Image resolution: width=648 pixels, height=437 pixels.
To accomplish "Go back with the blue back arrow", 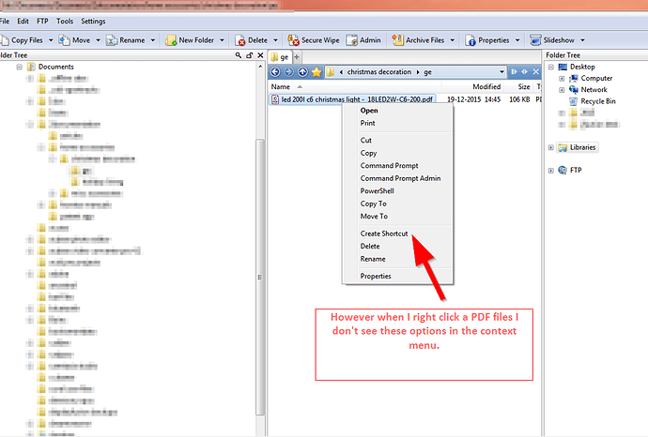I will [275, 72].
